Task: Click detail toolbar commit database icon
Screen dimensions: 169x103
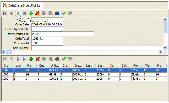Action: tap(44, 59)
